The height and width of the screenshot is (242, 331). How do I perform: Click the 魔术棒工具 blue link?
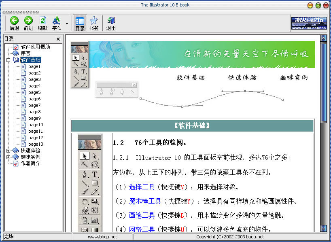[x=145, y=201]
